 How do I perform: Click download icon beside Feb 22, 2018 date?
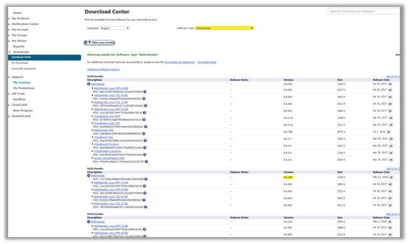pyautogui.click(x=391, y=177)
